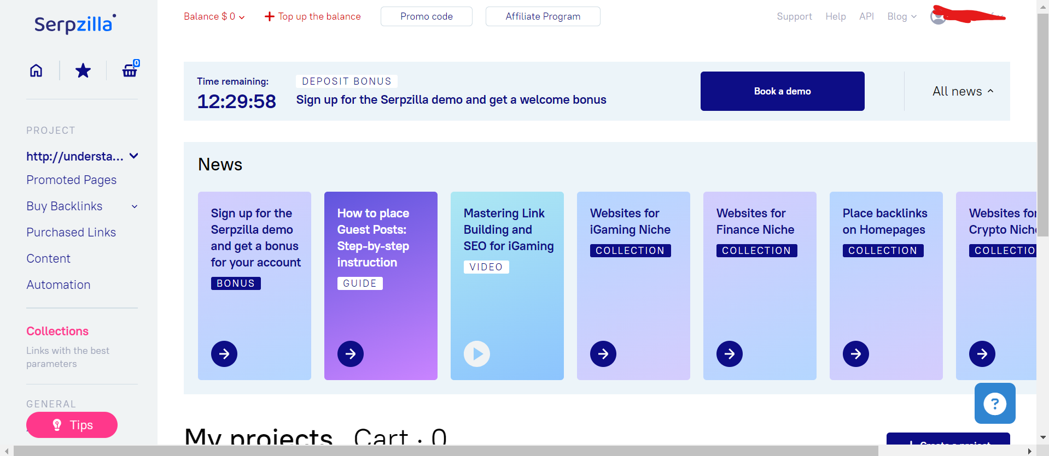Click COLLECTION tag on iGaming Niche card
Screen dimensions: 1049x456
tap(630, 251)
